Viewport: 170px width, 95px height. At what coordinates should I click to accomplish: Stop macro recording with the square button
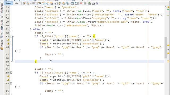point(85,3)
